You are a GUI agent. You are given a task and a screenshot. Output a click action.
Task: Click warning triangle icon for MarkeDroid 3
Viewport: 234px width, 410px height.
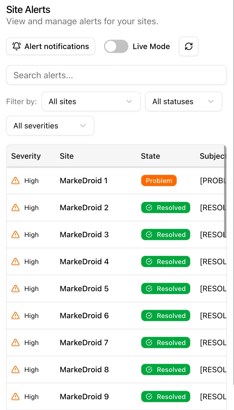(15, 234)
